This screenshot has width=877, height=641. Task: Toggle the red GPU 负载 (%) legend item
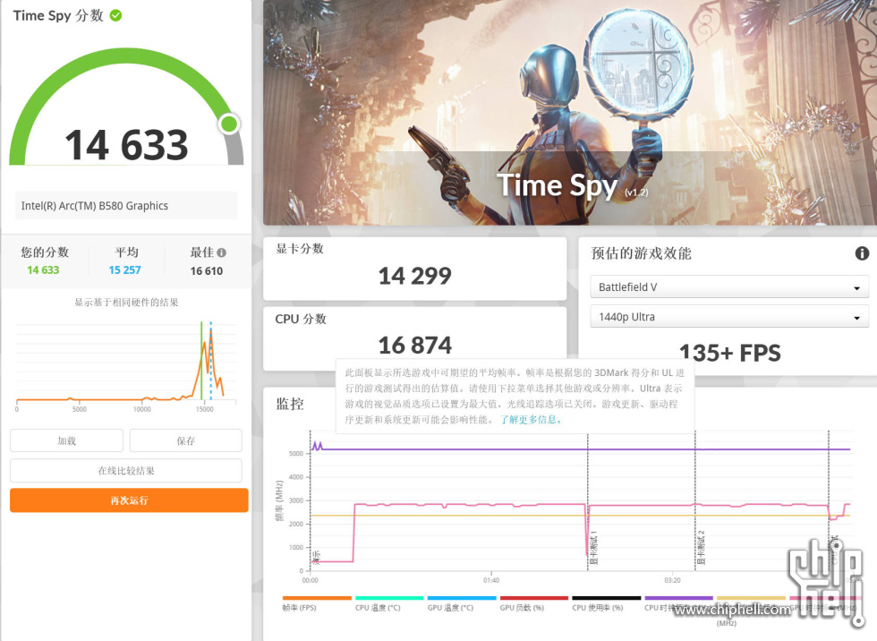533,603
